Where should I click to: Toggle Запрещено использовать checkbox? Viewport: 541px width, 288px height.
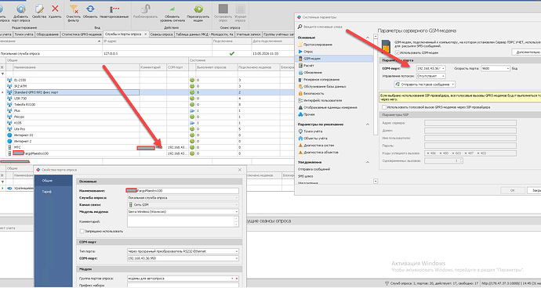tap(82, 231)
